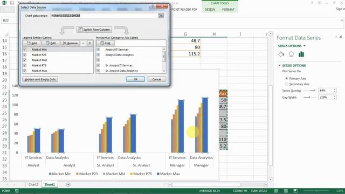
Task: Open the Design tab under Chart Tools
Action: (210, 10)
